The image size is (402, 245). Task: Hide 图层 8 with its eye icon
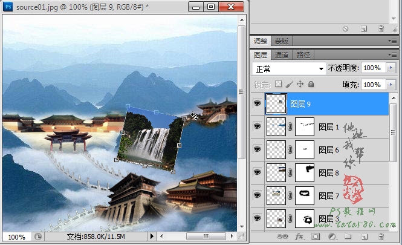(x=257, y=172)
